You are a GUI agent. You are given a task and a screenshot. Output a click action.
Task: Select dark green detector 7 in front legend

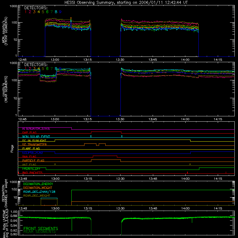[x=51, y=12]
